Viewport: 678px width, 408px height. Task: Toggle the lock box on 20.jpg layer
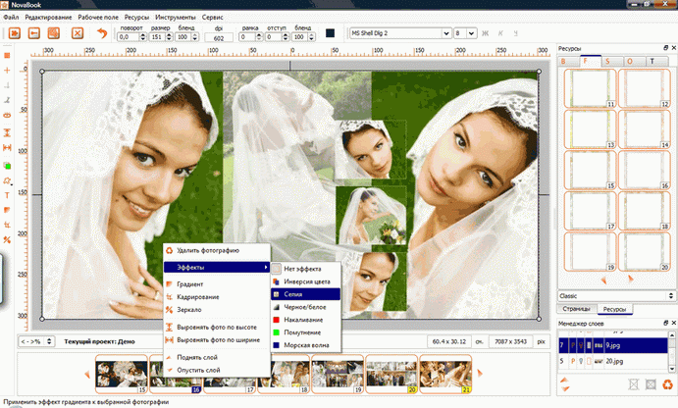tap(589, 361)
